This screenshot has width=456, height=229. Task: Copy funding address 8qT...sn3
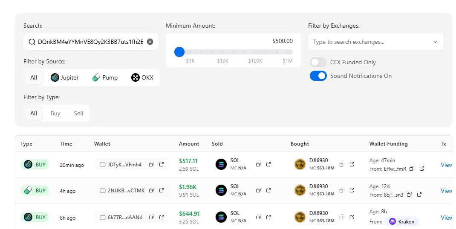click(x=409, y=195)
